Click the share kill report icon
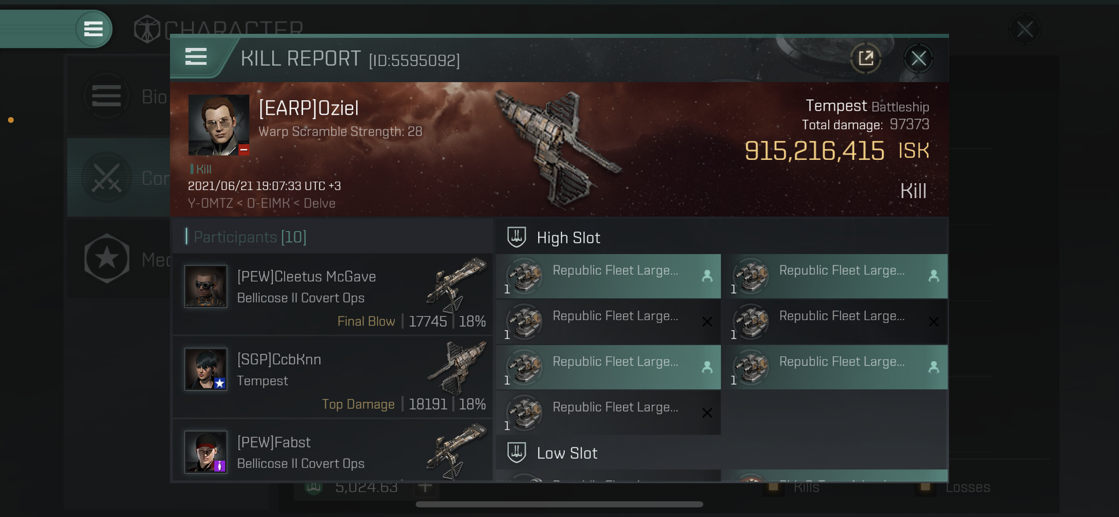1119x517 pixels. (x=865, y=58)
